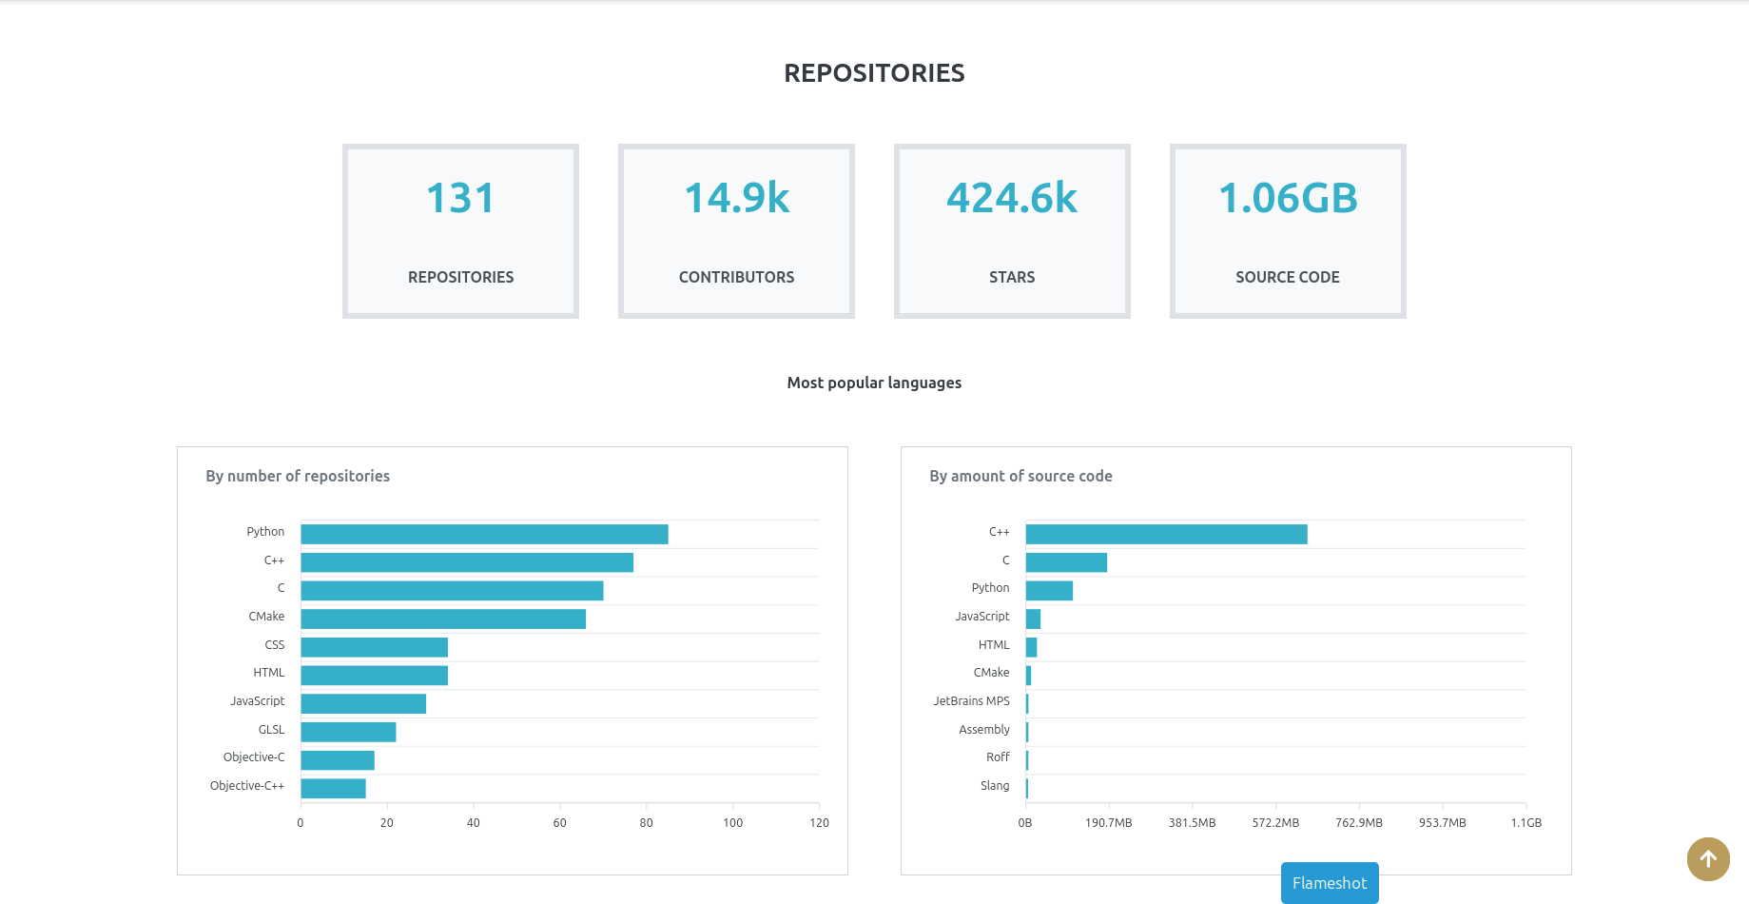Image resolution: width=1749 pixels, height=904 pixels.
Task: Click the C bar in source code chart
Action: [1066, 562]
